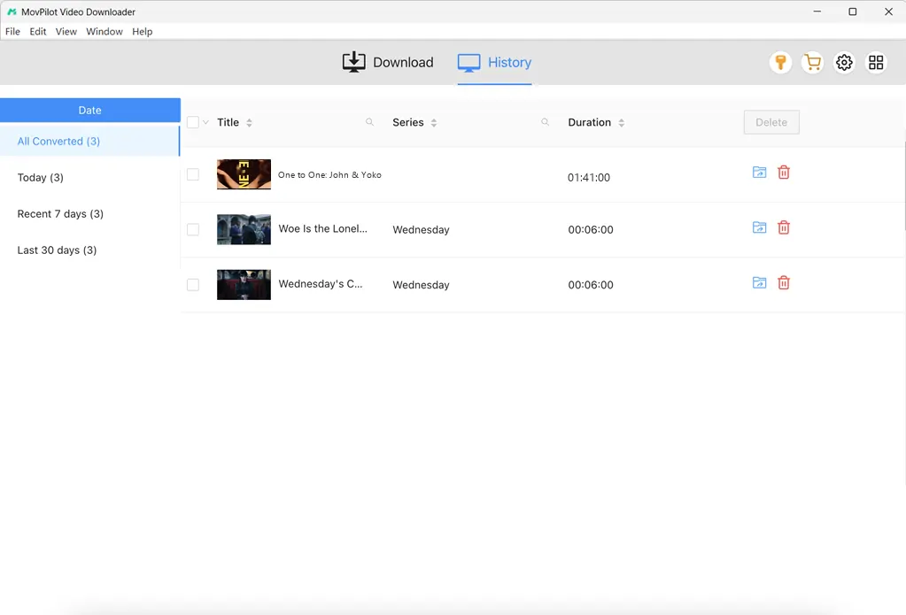Click the 01:41:00 duration value
The width and height of the screenshot is (906, 615).
click(x=588, y=177)
